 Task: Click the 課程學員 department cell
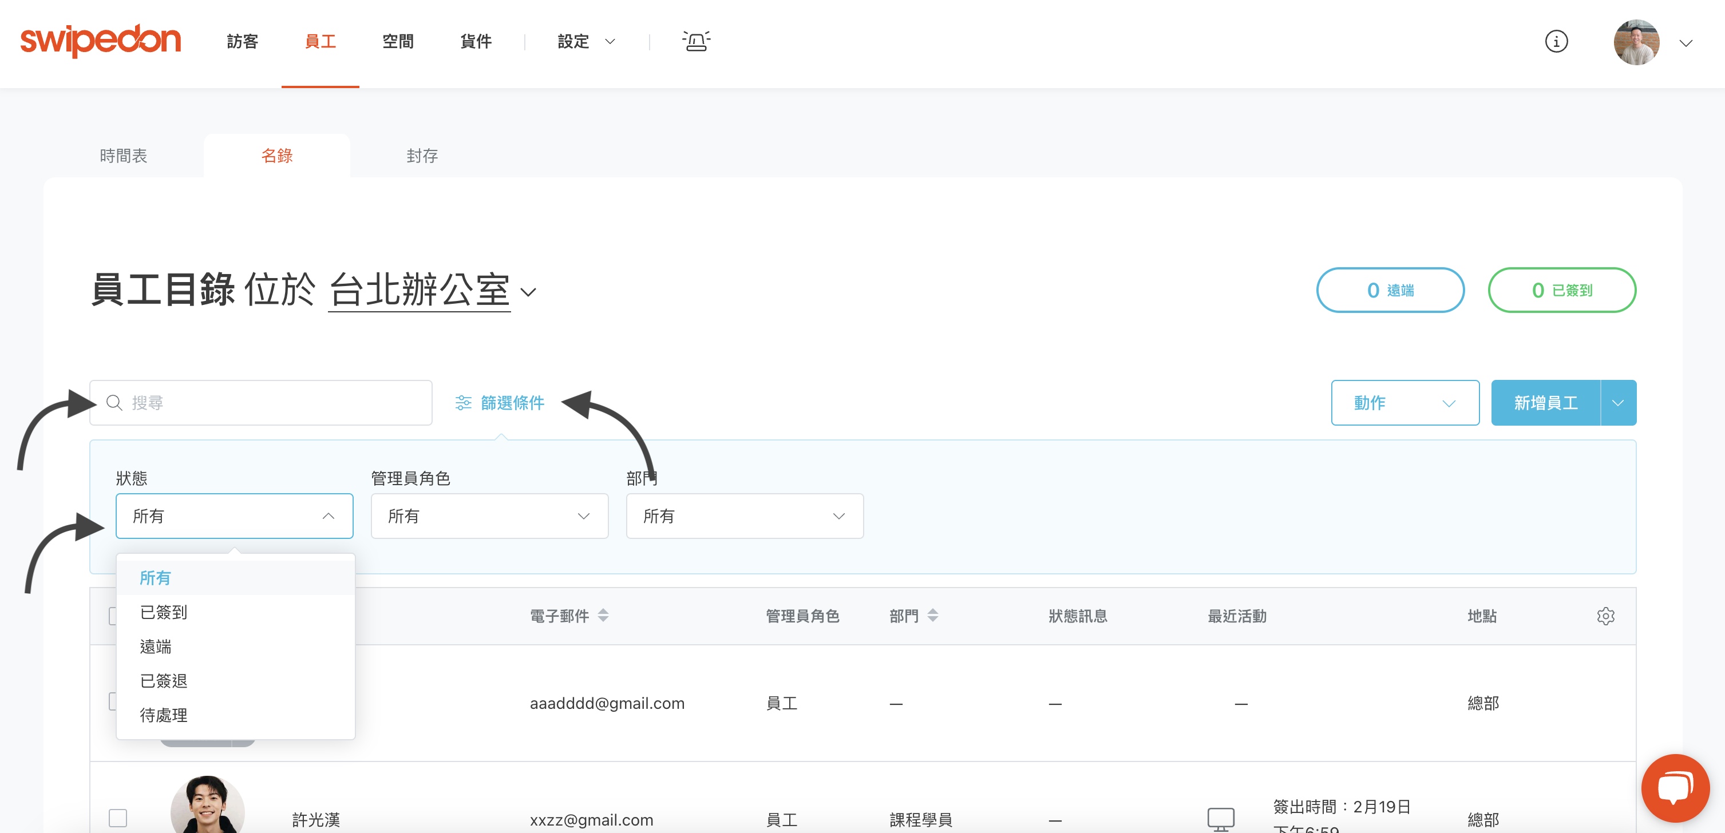(x=921, y=820)
